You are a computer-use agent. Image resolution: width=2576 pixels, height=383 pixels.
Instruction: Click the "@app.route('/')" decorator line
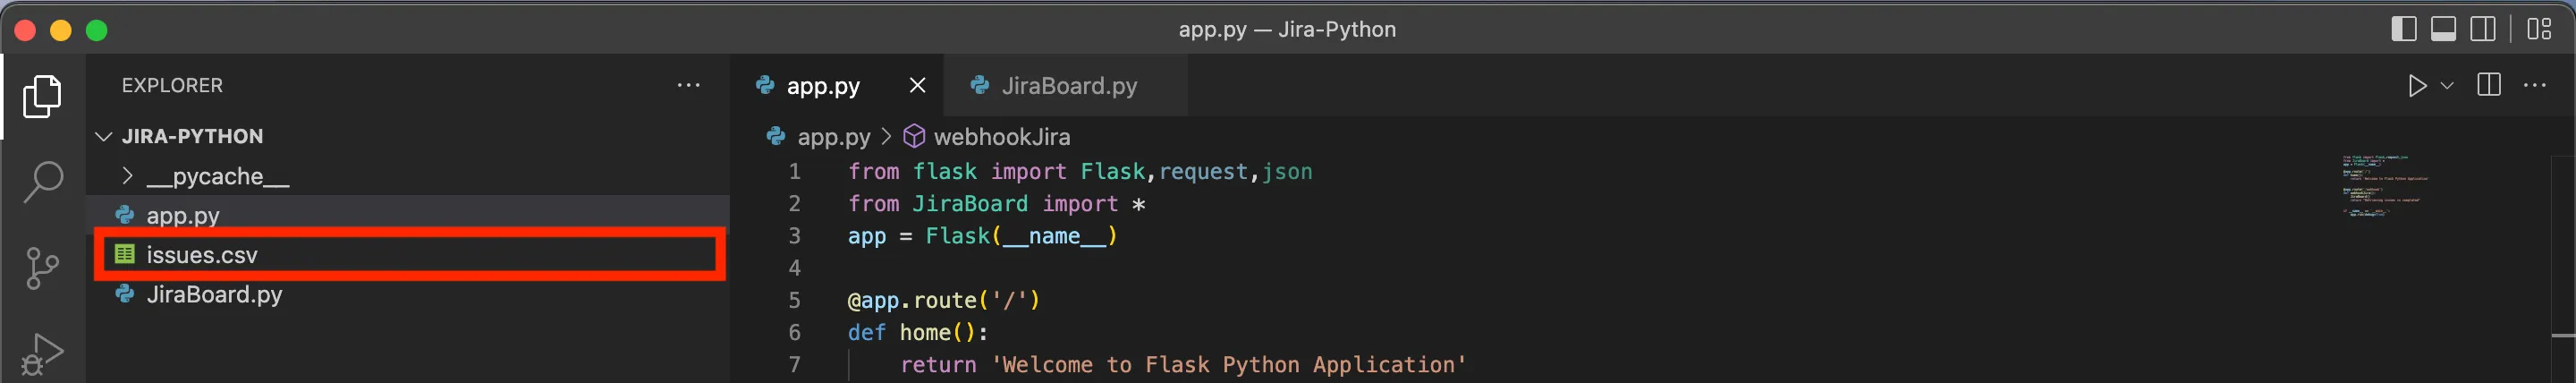point(944,300)
